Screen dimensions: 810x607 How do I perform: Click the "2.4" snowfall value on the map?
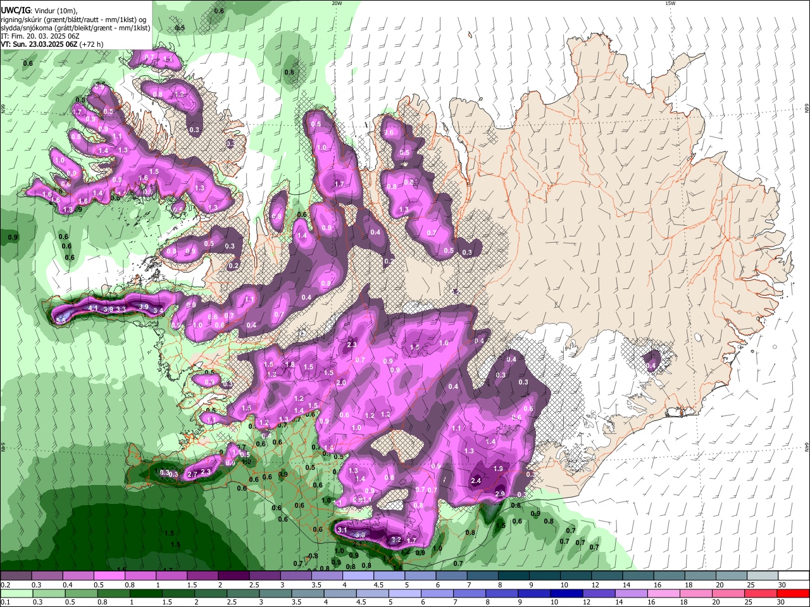pos(477,481)
